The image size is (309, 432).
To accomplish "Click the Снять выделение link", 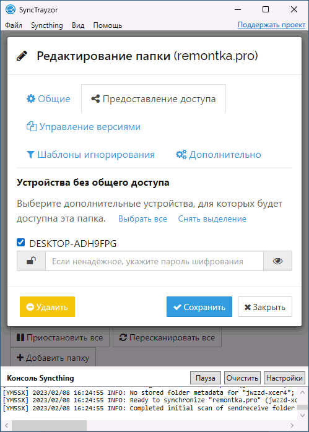I will tap(212, 218).
